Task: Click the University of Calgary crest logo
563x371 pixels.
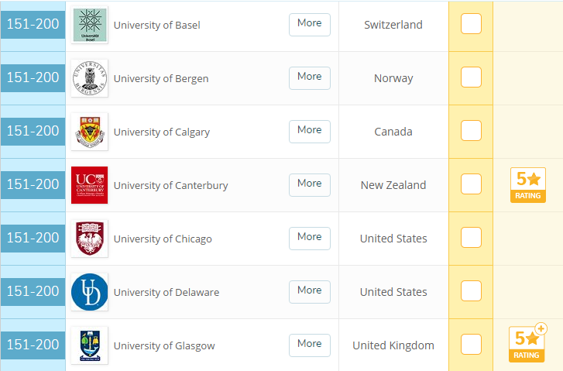Action: point(89,132)
